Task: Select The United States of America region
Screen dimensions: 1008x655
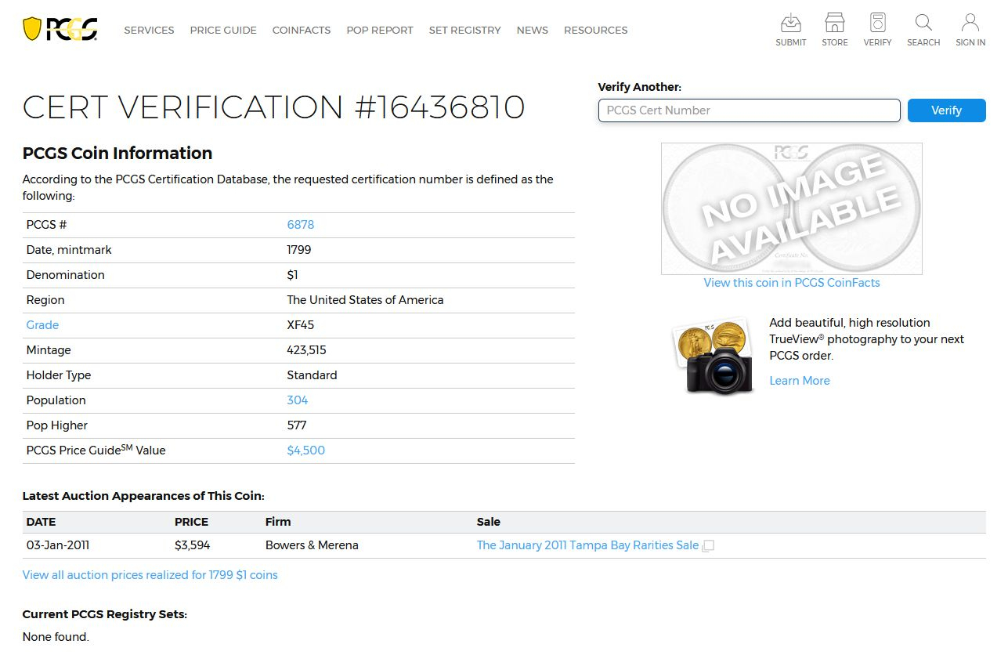Action: pos(365,300)
